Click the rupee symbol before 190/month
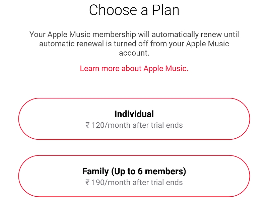268x201 pixels. tap(87, 183)
